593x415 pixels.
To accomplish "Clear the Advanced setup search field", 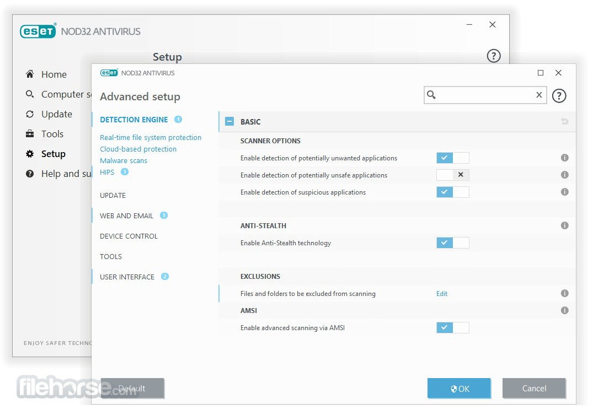I will pyautogui.click(x=539, y=95).
